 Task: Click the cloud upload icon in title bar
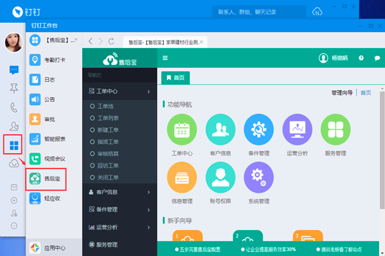tap(317, 12)
